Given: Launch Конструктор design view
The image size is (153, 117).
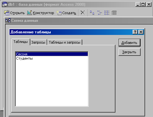Looking at the screenshot, I should pos(40,13).
